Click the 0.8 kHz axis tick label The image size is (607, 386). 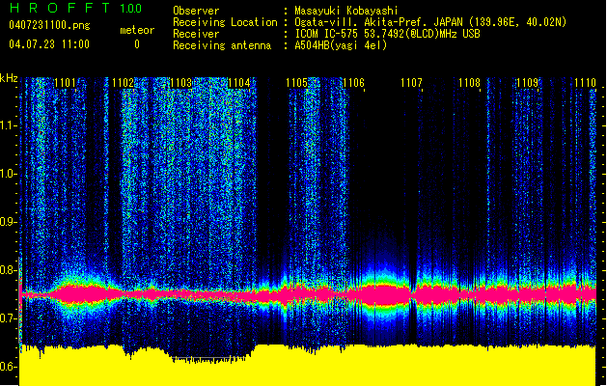click(8, 270)
